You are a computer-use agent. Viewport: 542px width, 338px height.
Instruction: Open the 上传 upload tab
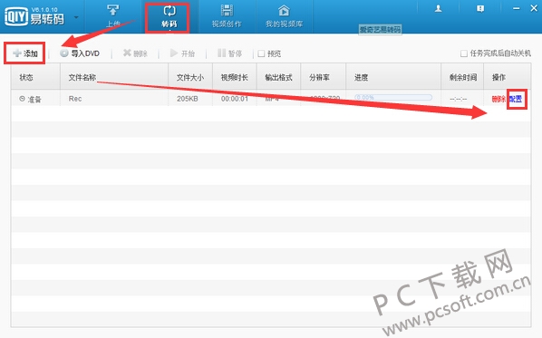113,16
